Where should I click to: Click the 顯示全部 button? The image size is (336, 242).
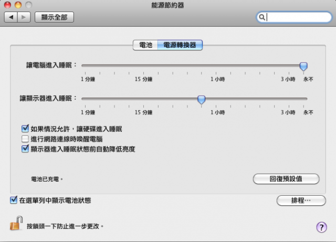pyautogui.click(x=54, y=17)
